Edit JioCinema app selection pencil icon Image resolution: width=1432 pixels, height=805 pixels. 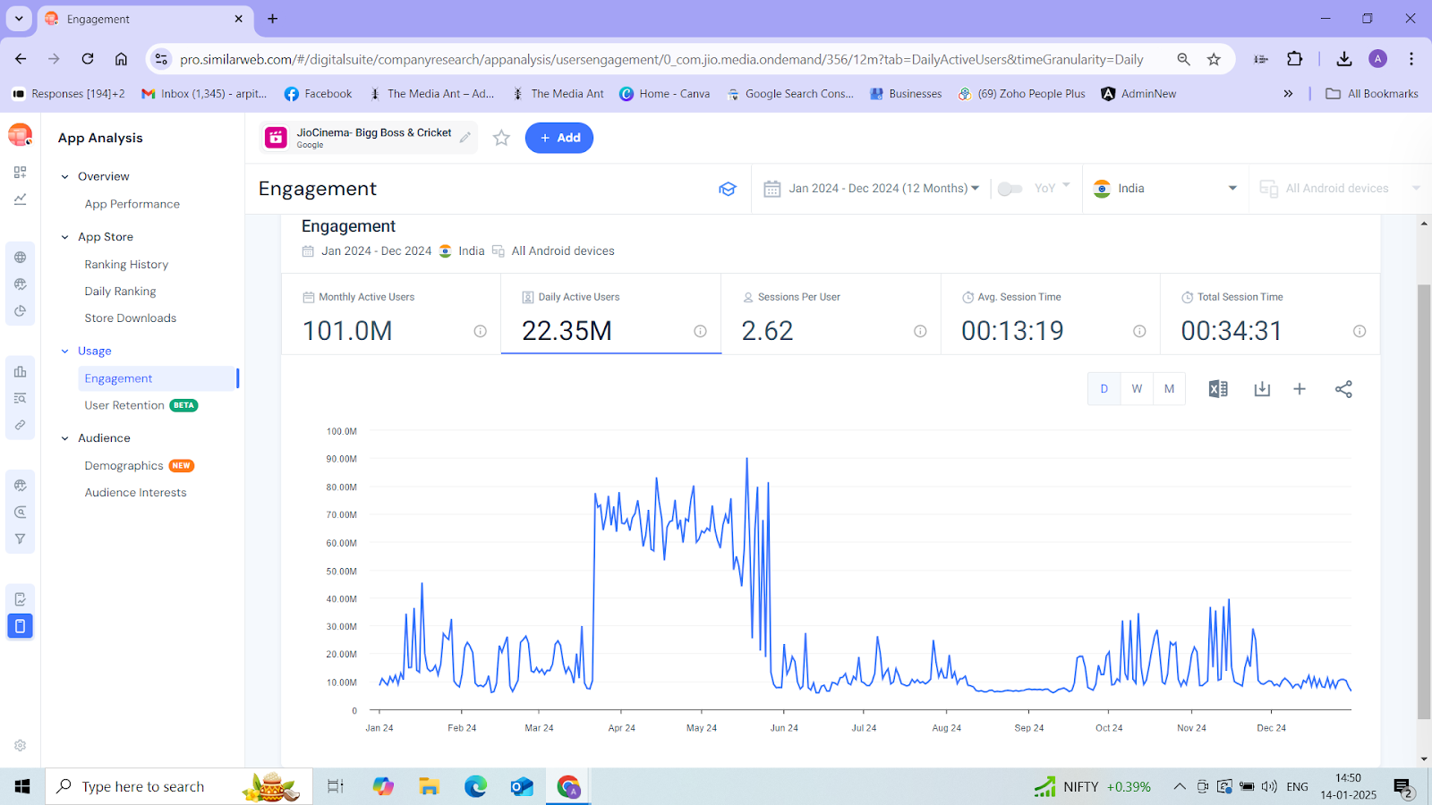click(x=465, y=137)
